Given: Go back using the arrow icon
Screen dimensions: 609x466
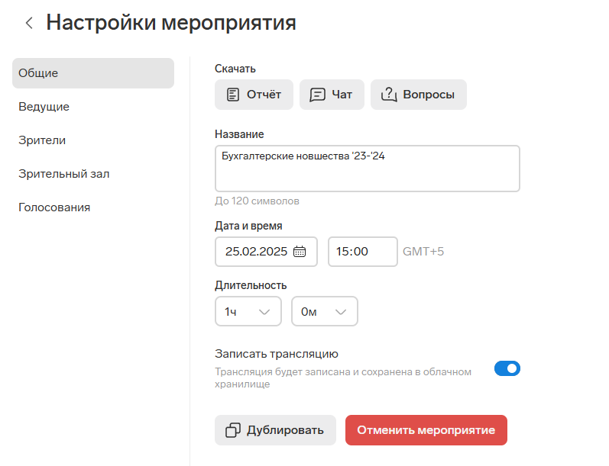Looking at the screenshot, I should click(x=29, y=23).
